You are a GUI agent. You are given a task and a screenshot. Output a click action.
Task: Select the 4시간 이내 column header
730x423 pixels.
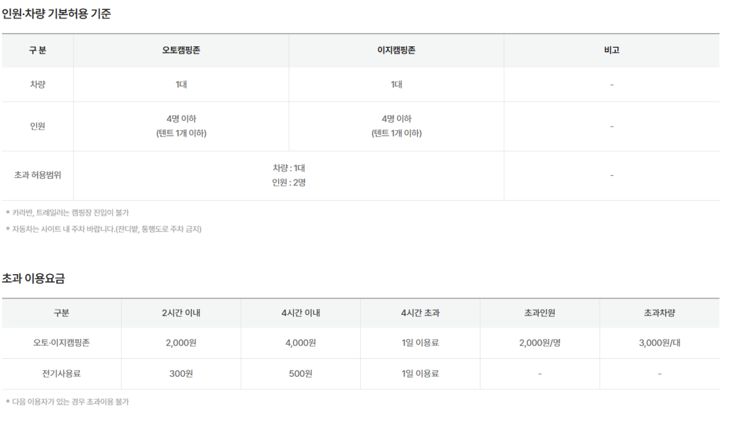click(x=301, y=313)
